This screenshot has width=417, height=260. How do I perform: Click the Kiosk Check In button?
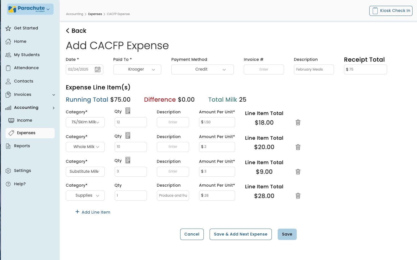click(391, 11)
